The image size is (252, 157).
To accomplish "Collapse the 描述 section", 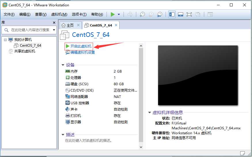I will (x=63, y=135).
